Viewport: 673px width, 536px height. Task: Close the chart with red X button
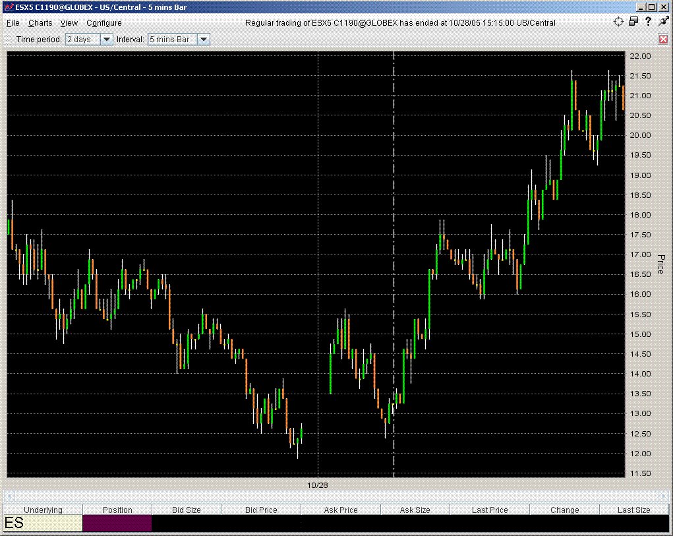(x=664, y=40)
